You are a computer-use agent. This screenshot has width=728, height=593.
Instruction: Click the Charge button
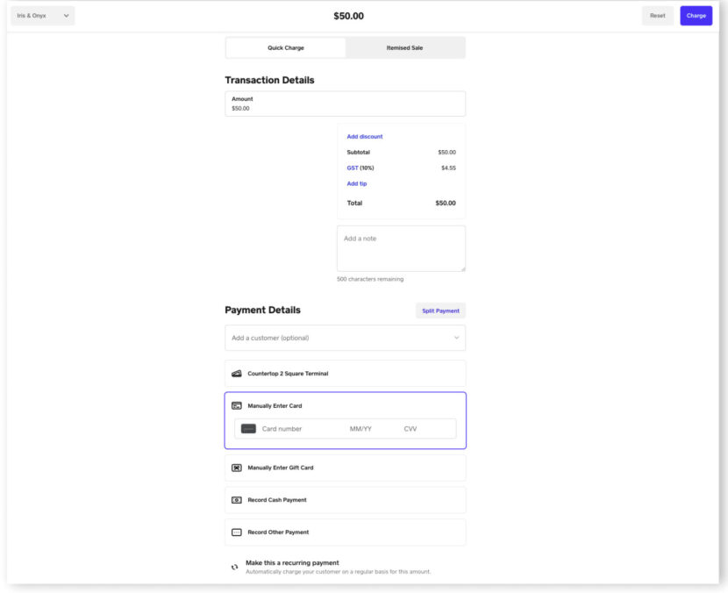tap(696, 15)
